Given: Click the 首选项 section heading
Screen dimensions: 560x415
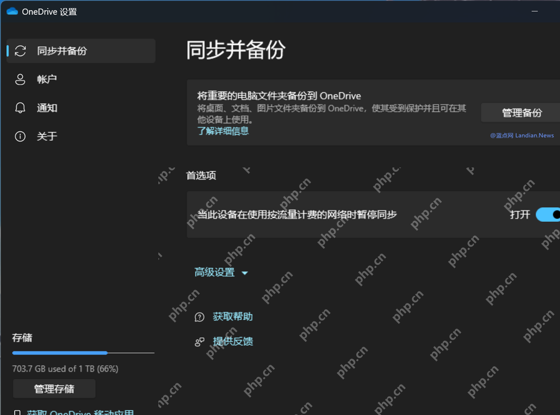Looking at the screenshot, I should coord(201,175).
